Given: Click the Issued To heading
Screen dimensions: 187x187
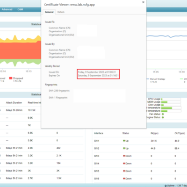Looking at the screenshot, I should coord(50,22).
